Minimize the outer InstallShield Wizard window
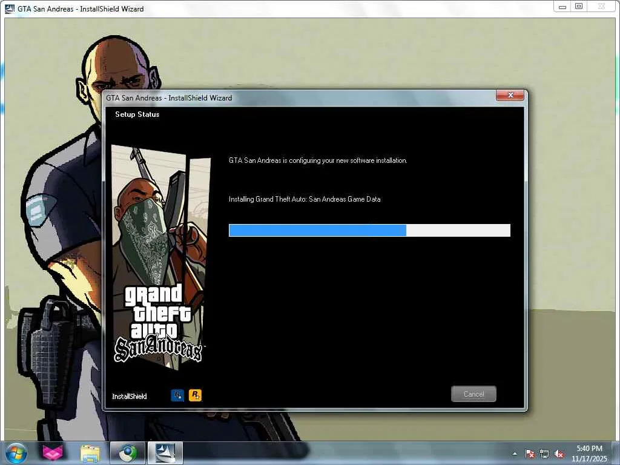The height and width of the screenshot is (465, 620). [x=562, y=7]
